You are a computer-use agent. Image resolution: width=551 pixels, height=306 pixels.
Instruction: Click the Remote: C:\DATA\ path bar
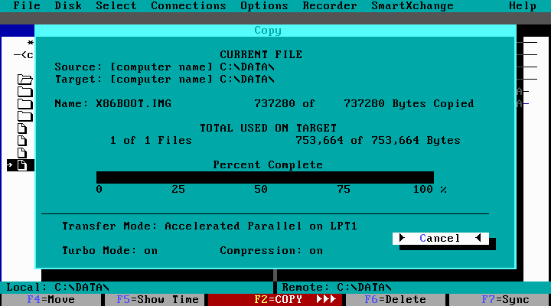(x=414, y=288)
